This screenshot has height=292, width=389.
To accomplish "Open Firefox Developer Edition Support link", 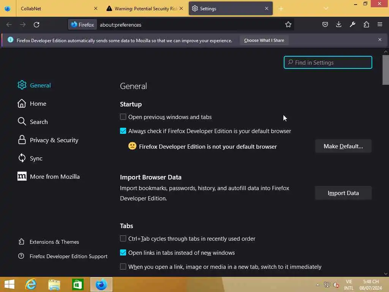I will [x=63, y=256].
